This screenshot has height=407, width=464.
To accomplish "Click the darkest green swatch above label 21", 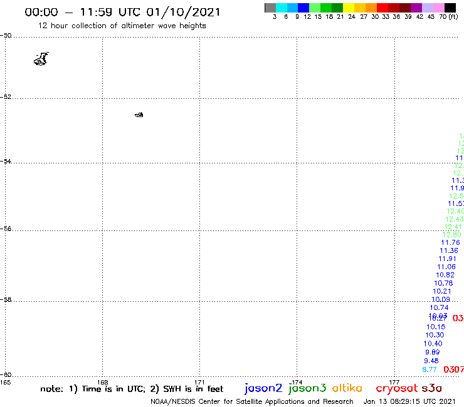I will pyautogui.click(x=337, y=8).
